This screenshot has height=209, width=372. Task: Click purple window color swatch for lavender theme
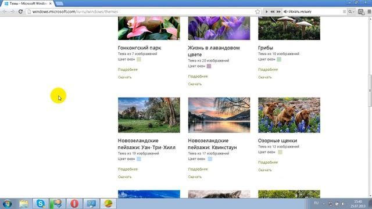click(209, 66)
